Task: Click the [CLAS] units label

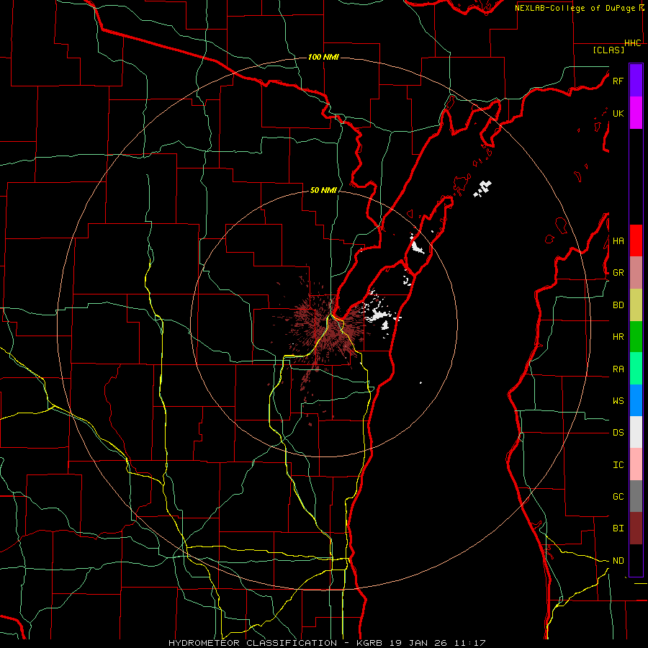Action: (608, 50)
